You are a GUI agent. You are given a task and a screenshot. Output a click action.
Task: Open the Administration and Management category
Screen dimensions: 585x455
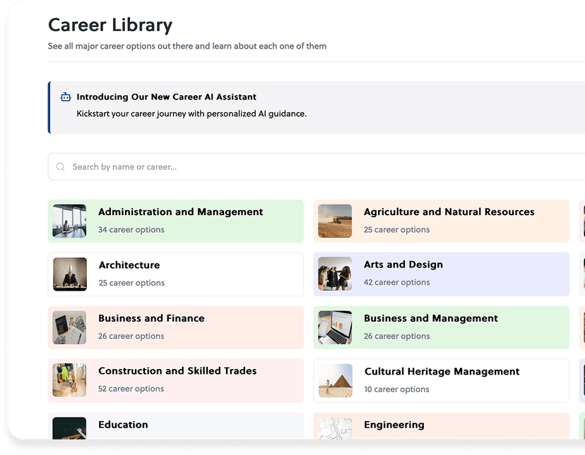(180, 212)
